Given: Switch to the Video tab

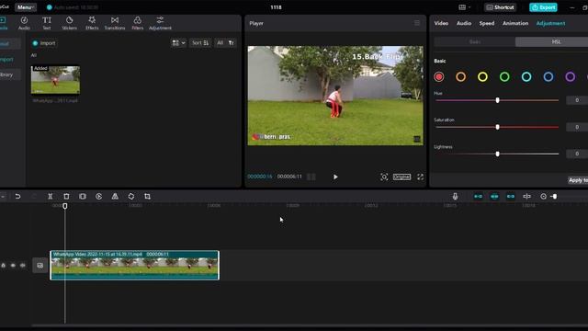Looking at the screenshot, I should 441,23.
